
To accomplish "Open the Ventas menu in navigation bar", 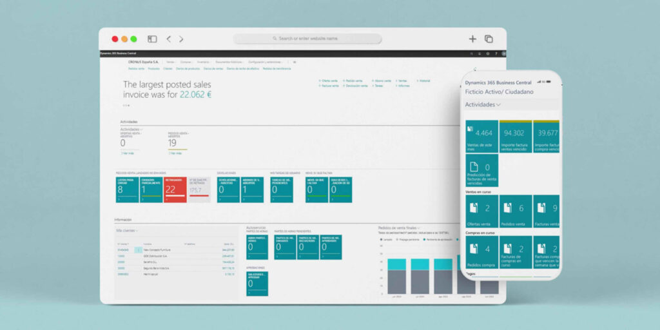I will pos(171,62).
